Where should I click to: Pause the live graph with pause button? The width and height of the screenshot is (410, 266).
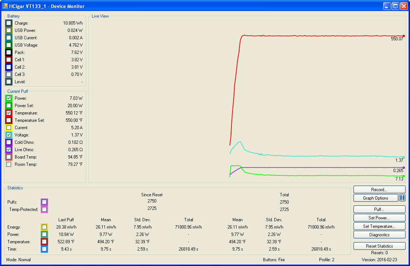click(x=402, y=198)
